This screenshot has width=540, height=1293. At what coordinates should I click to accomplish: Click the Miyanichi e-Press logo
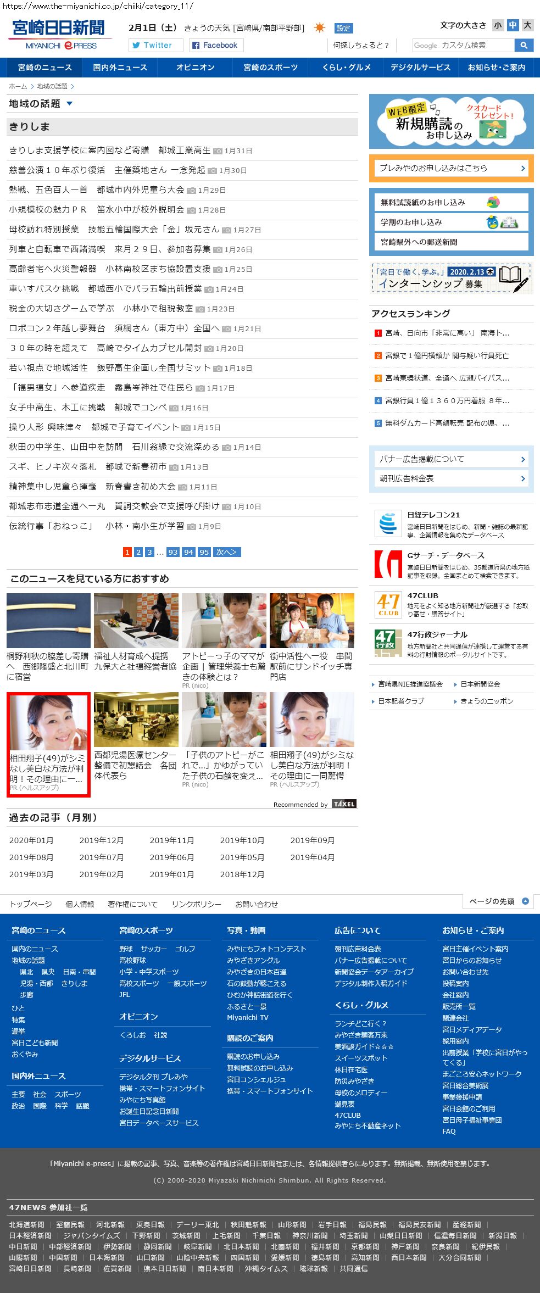(x=59, y=35)
